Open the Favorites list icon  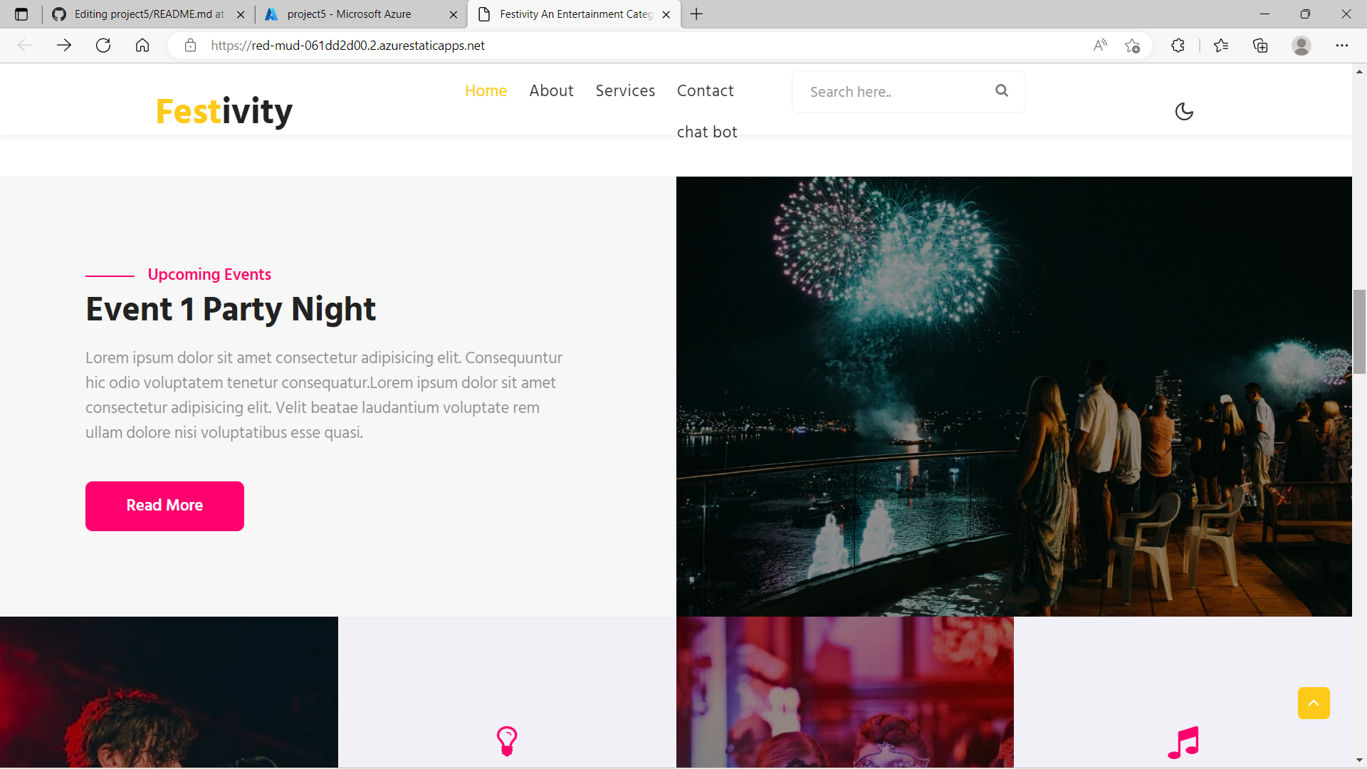[1221, 46]
